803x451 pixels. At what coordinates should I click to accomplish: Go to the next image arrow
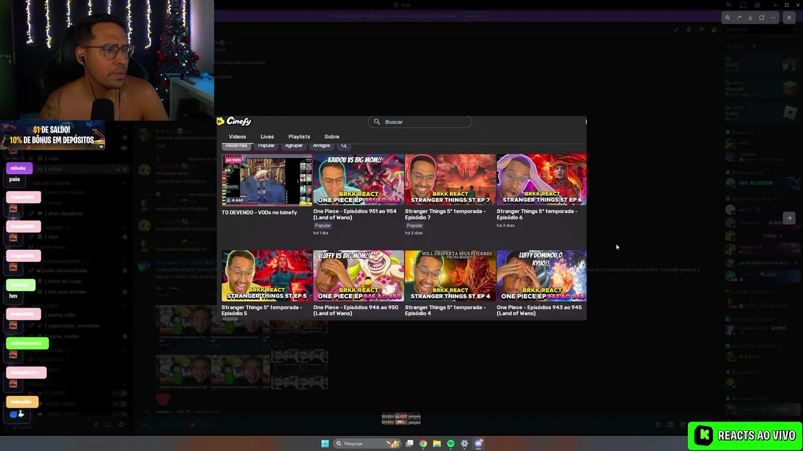789,218
